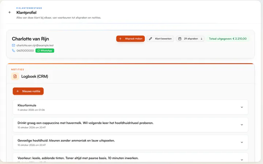263x164 pixels.
Task: Click the Klantprofiel page title
Action: pos(26,12)
